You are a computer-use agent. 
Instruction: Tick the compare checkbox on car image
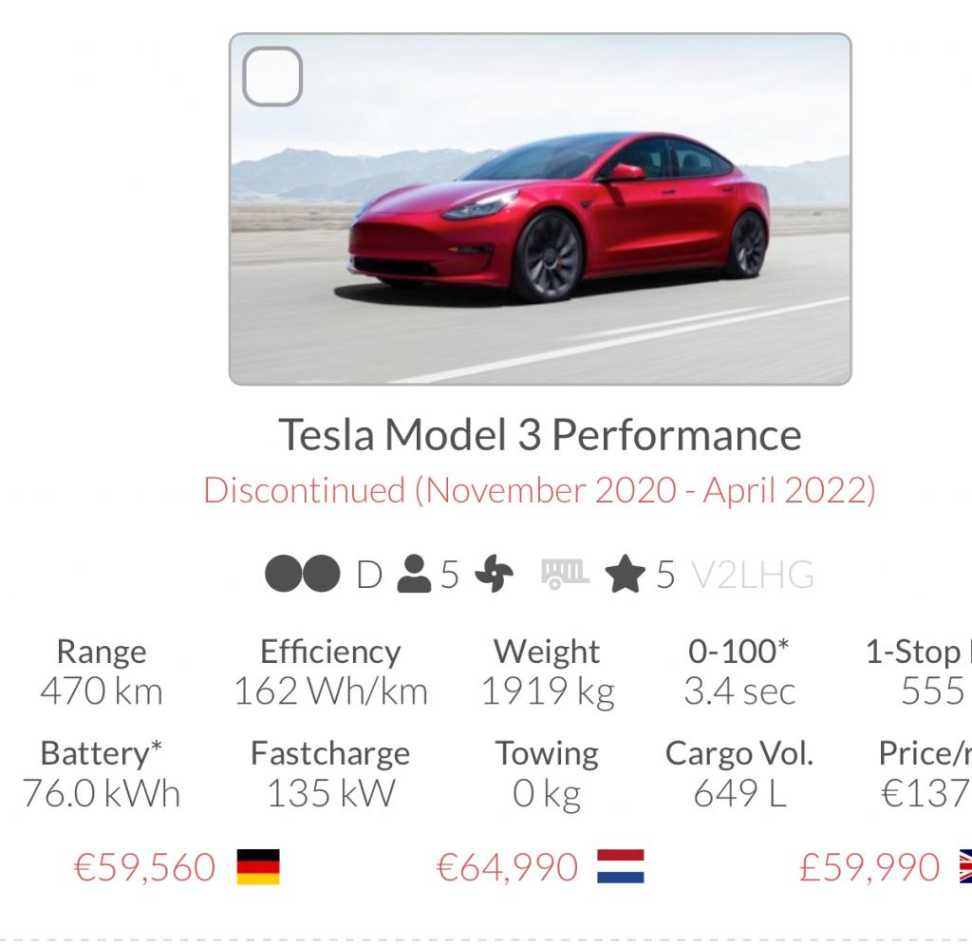click(x=272, y=76)
